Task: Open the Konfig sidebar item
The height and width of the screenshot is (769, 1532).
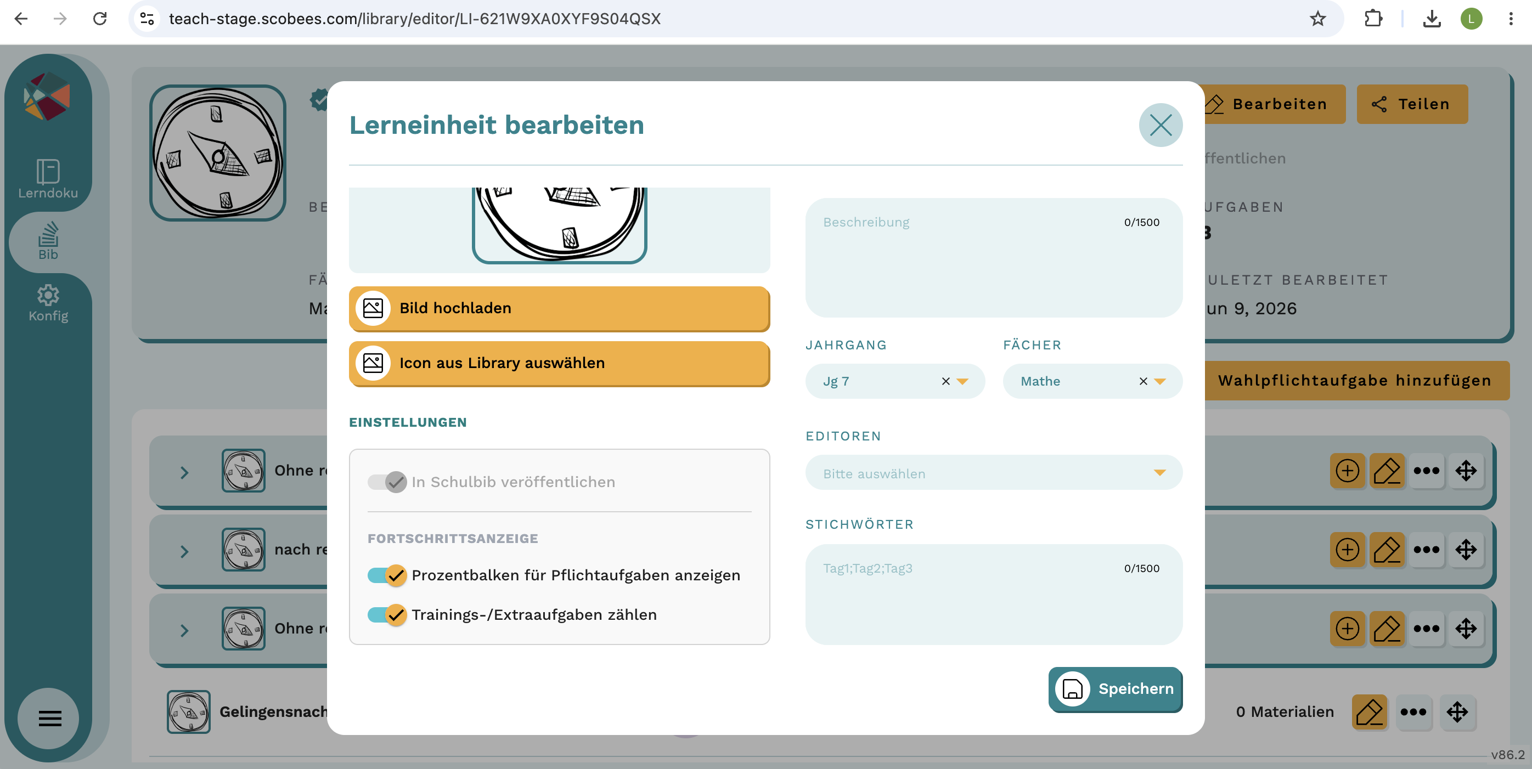Action: (48, 303)
